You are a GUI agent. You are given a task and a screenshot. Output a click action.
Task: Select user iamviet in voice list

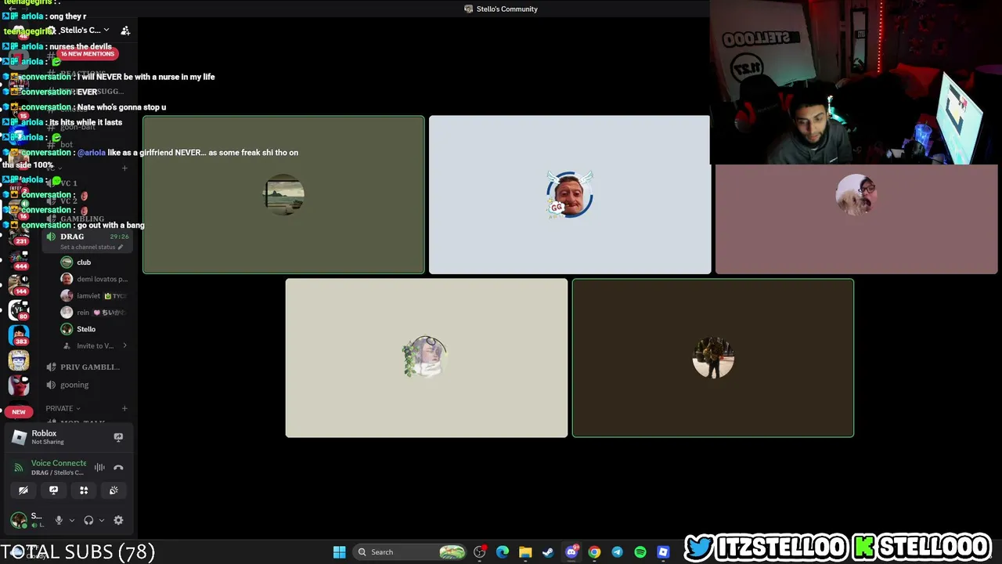94,296
